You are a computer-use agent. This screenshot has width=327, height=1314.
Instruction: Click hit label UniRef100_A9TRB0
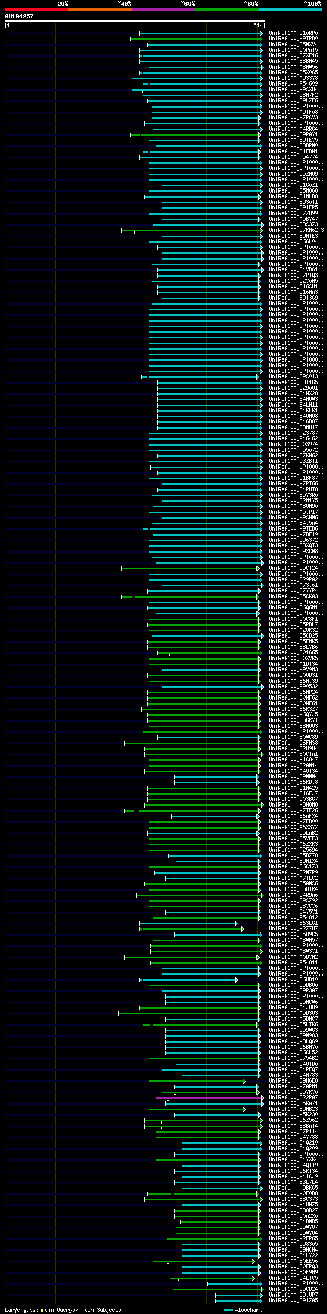[293, 39]
